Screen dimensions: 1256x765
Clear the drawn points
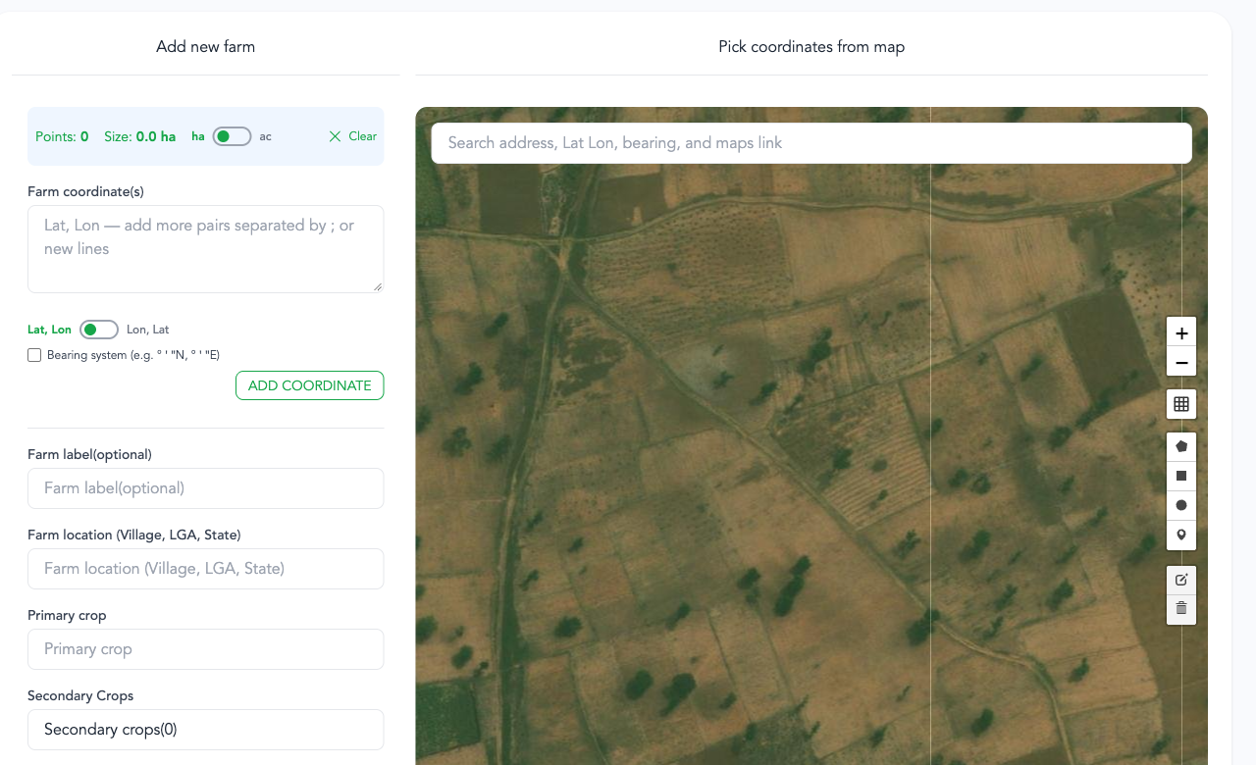coord(352,136)
